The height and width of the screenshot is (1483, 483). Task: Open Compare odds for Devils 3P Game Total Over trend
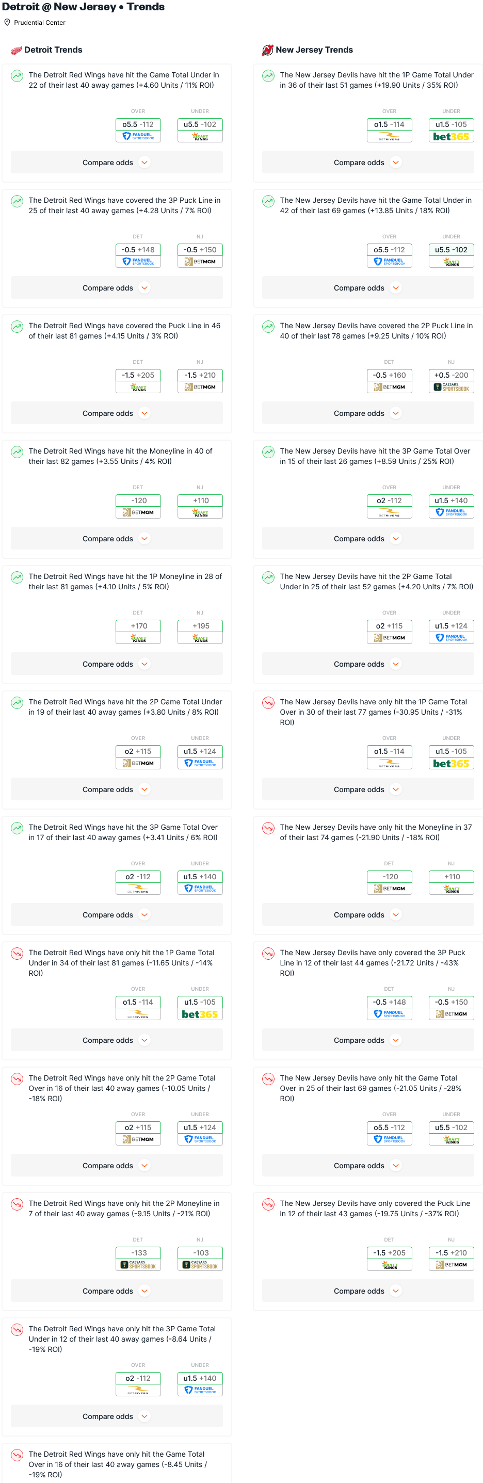point(367,539)
